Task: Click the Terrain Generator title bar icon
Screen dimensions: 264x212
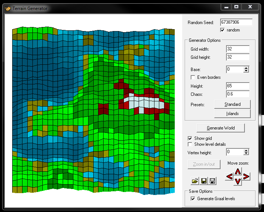Action: point(8,8)
